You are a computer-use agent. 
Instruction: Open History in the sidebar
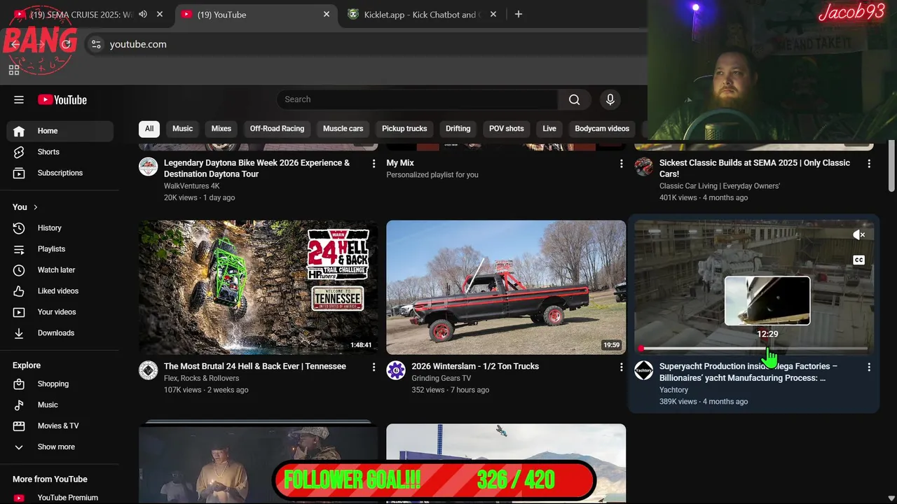(60, 228)
